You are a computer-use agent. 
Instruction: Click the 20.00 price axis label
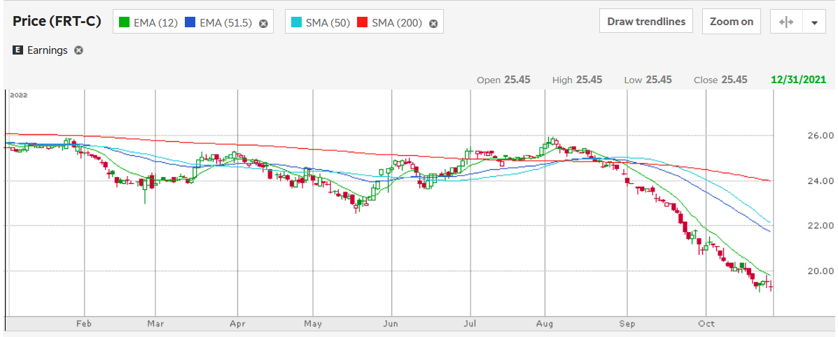point(822,271)
